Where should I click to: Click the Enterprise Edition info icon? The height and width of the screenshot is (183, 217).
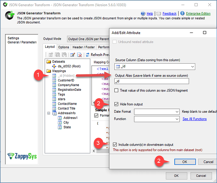click(x=182, y=13)
